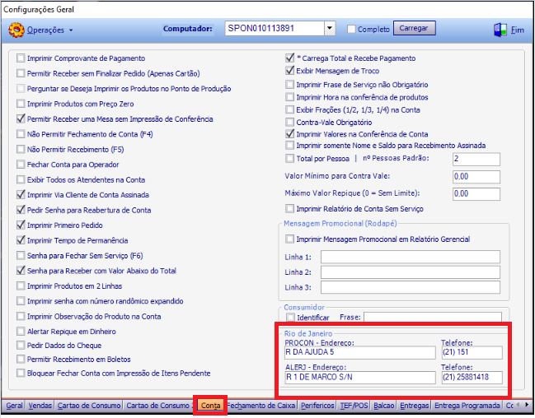Check Permitir Receber sem Finalizar Pedido

point(21,73)
